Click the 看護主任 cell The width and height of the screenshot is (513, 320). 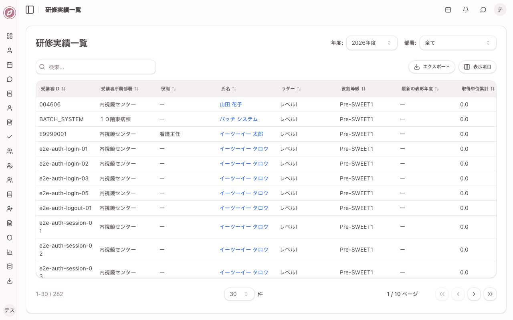(170, 134)
